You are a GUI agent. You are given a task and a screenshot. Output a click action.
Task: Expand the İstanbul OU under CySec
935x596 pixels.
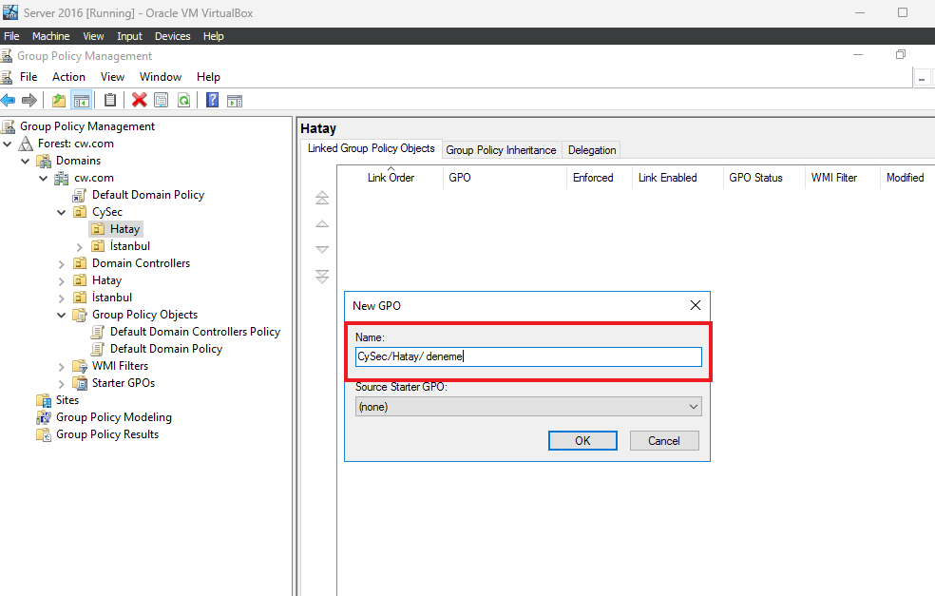click(79, 246)
